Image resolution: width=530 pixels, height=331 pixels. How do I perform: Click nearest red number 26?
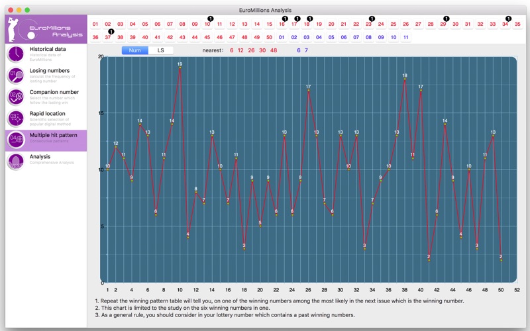(x=251, y=50)
